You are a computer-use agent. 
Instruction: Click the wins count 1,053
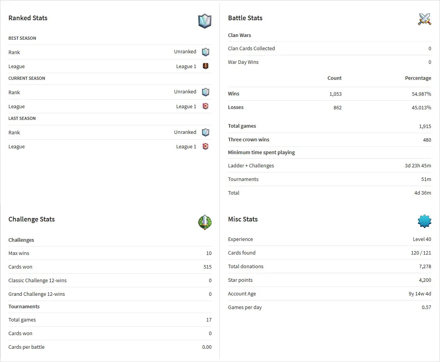(334, 94)
